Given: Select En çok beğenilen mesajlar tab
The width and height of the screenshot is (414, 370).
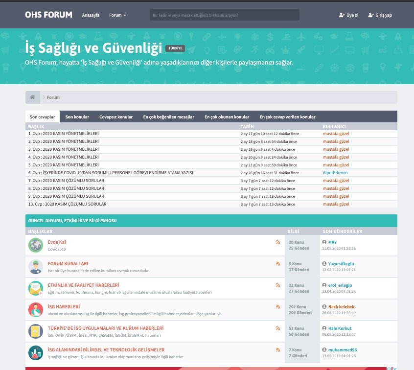Looking at the screenshot, I should [168, 117].
